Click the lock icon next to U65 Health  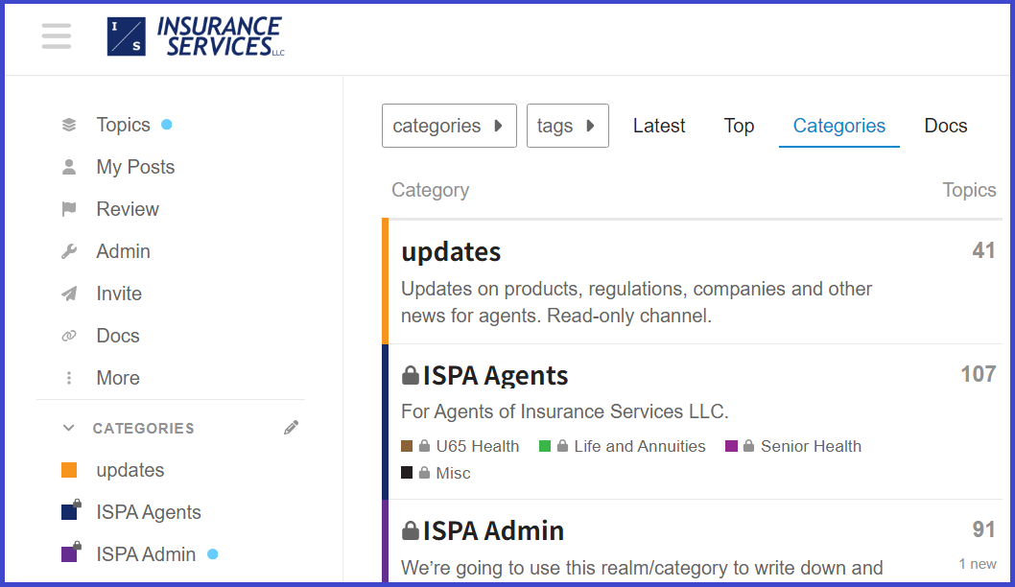[x=425, y=446]
